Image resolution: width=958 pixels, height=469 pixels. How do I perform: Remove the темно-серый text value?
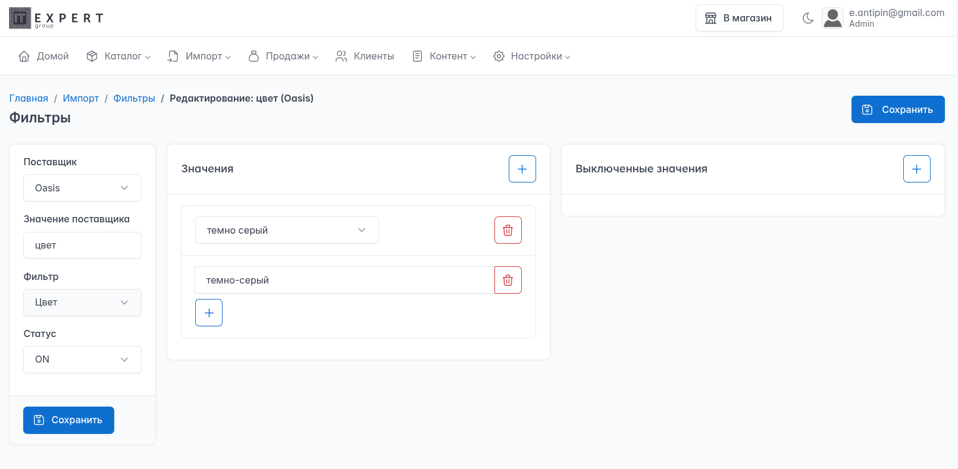coord(508,280)
